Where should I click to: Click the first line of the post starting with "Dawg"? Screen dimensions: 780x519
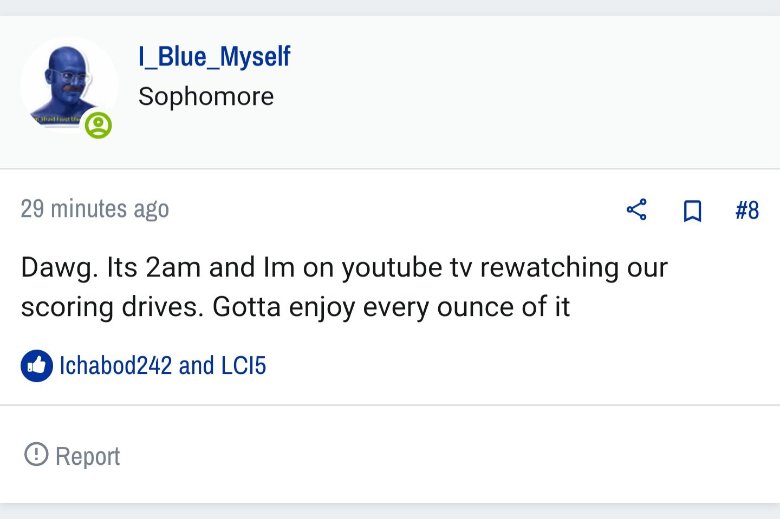coord(344,267)
